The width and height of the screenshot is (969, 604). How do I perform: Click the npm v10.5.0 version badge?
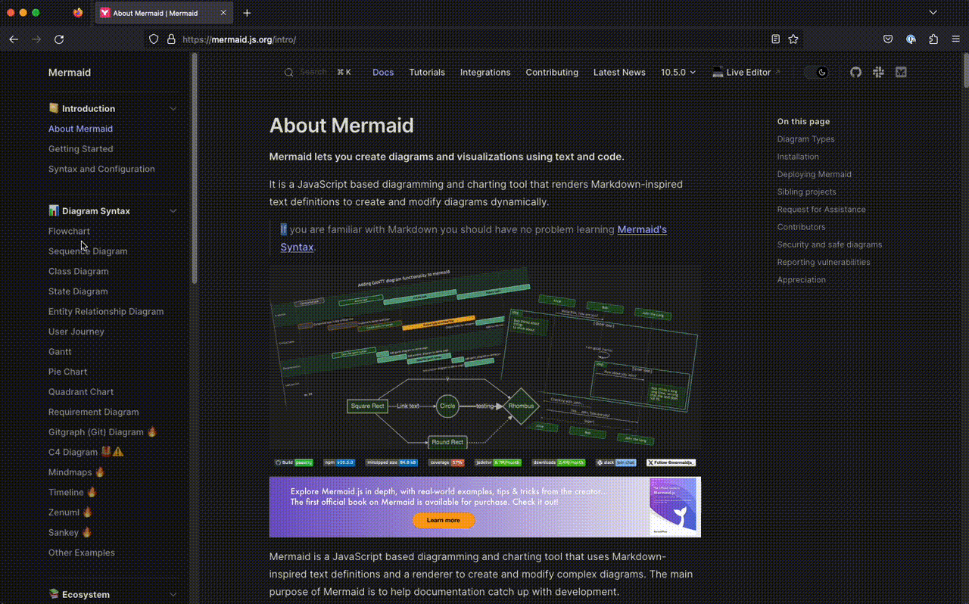339,462
